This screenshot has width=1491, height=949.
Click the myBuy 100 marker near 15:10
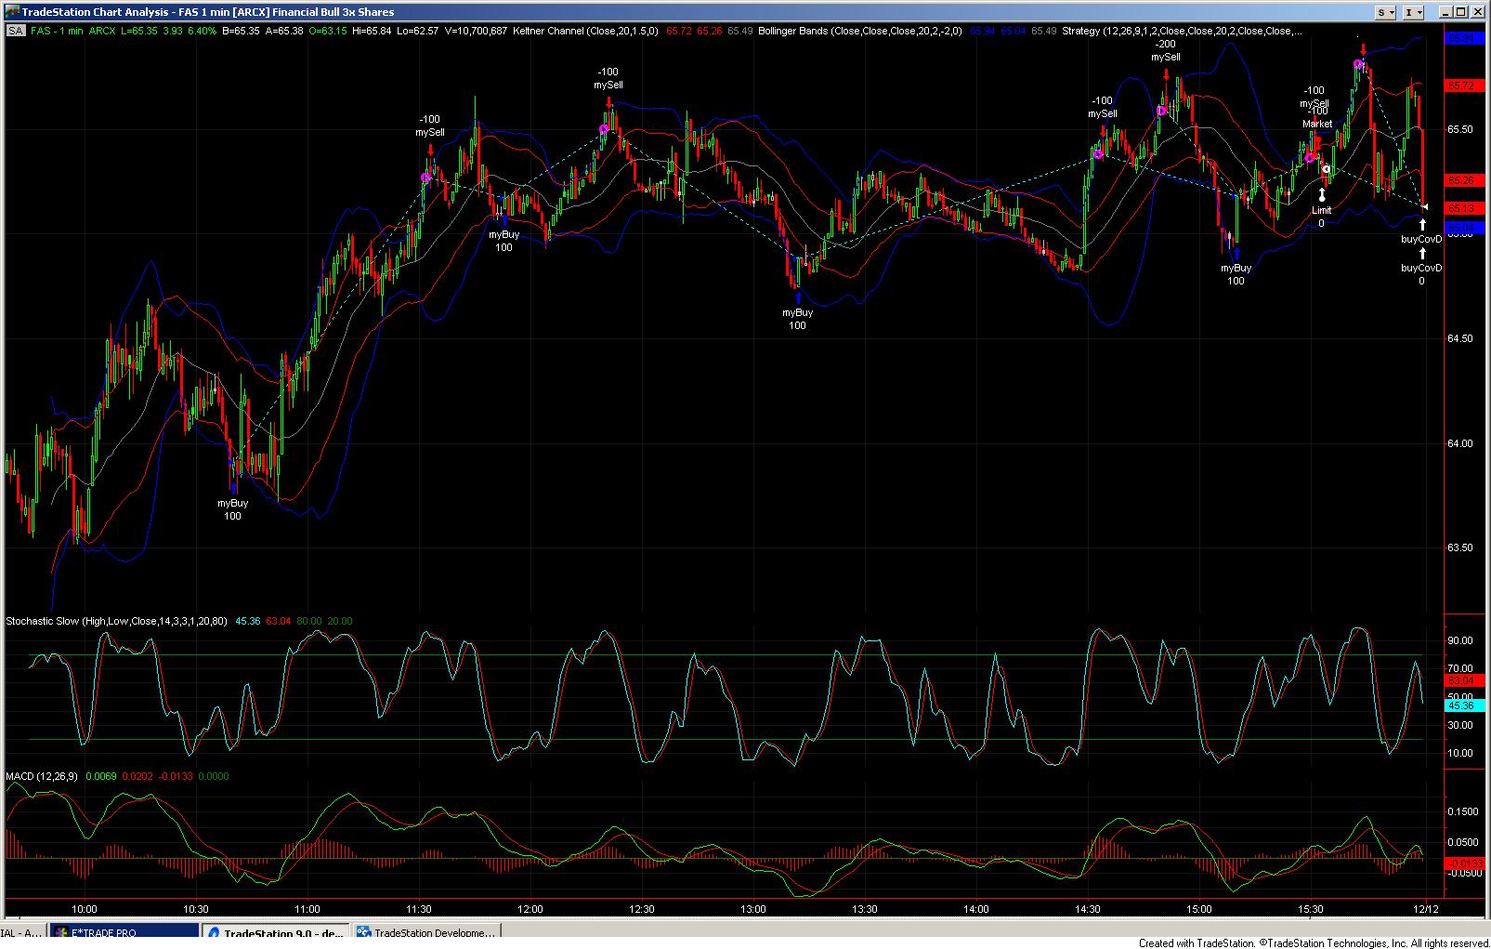[x=1236, y=274]
